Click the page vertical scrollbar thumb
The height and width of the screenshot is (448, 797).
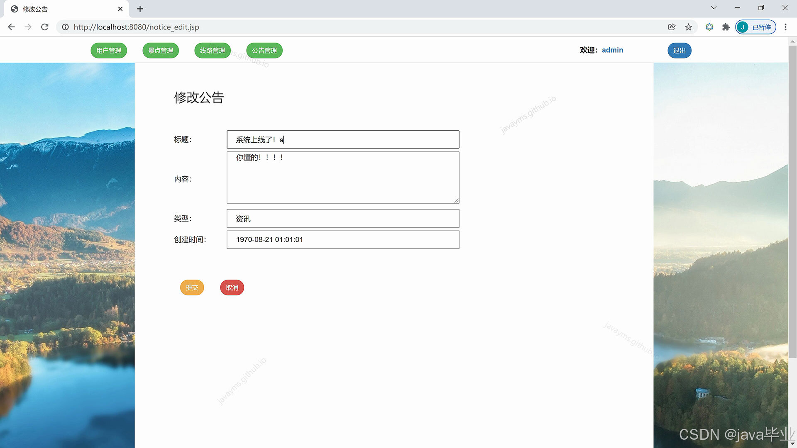click(792, 201)
